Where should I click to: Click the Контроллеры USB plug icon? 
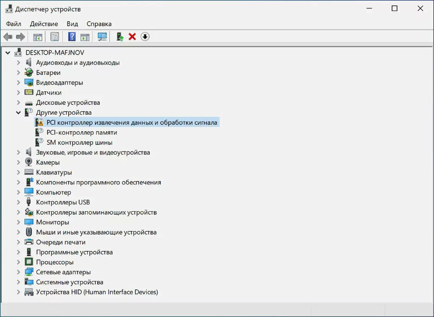click(28, 202)
